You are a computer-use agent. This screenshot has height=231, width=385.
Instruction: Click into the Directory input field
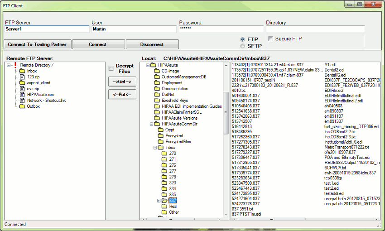[x=315, y=29]
